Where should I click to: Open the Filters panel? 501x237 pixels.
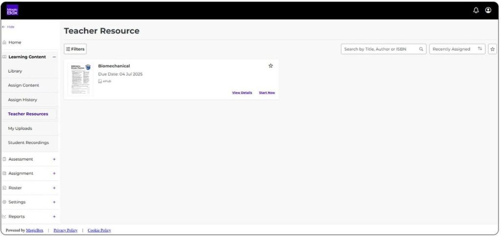[75, 49]
